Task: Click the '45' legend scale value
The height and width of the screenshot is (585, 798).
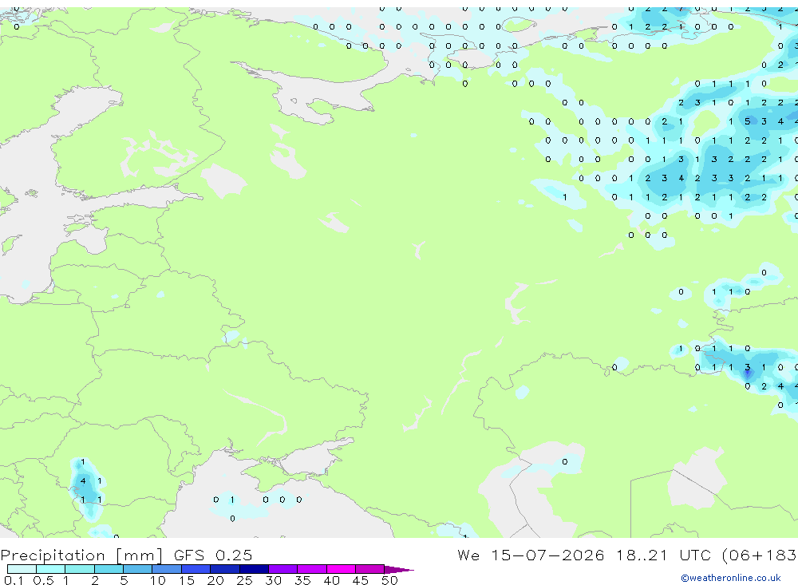Action: (x=361, y=580)
